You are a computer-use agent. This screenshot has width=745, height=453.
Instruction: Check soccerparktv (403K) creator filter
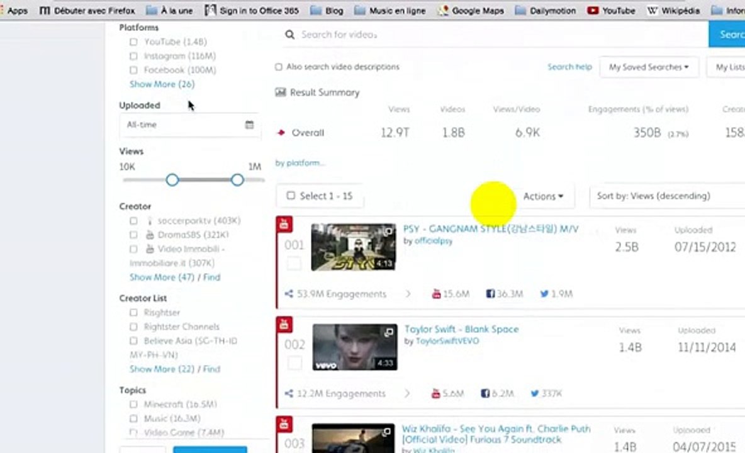pyautogui.click(x=133, y=221)
